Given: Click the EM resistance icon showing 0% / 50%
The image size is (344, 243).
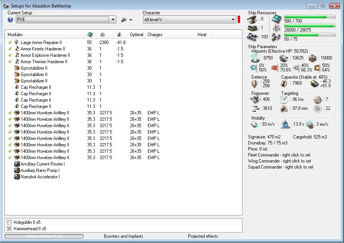Looking at the screenshot, I should coord(254,68).
